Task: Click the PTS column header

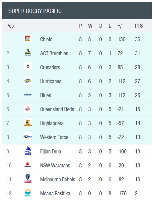Action: point(139,26)
